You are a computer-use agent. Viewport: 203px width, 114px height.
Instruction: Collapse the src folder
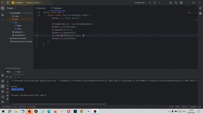tap(10, 22)
